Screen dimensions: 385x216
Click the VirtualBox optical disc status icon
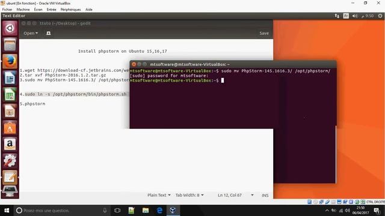coord(315,202)
